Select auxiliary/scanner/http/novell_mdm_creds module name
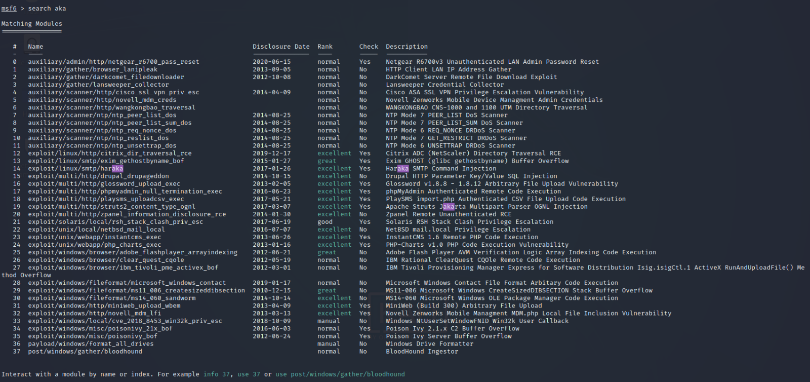Screen dimensions: 810x382 click(102, 100)
